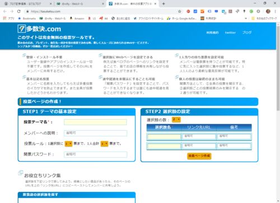280x203 pixels.
Task: Open the Chrome three-dot menu
Action: tap(275, 11)
